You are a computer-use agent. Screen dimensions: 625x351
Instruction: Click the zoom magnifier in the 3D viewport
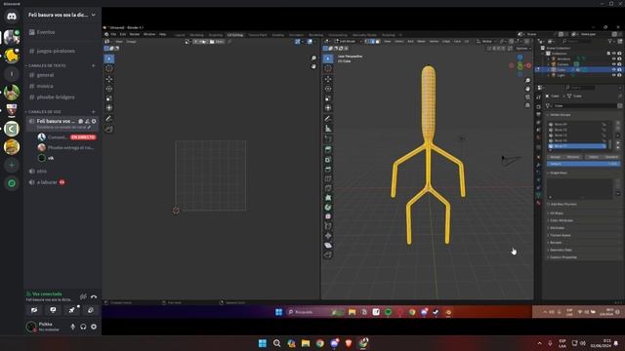(527, 80)
